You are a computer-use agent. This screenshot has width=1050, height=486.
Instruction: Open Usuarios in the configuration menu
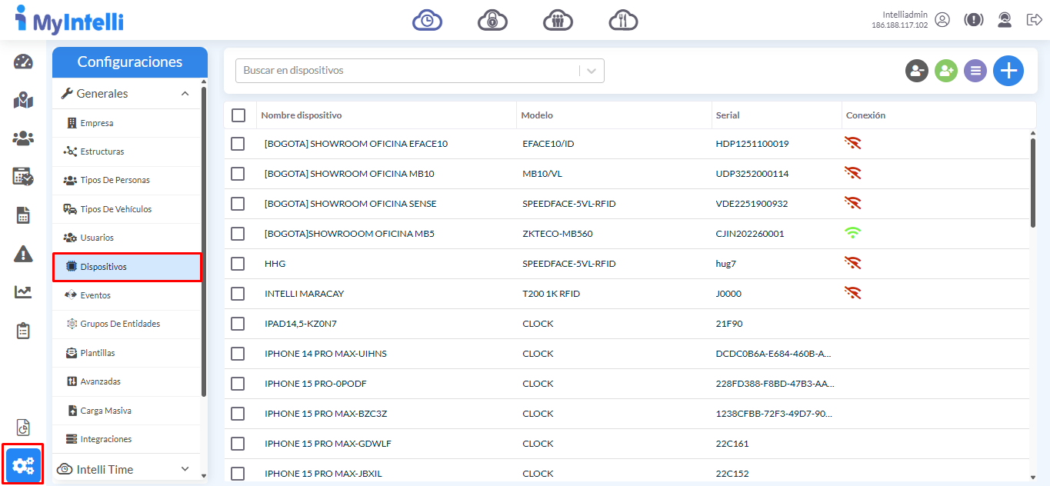[97, 238]
